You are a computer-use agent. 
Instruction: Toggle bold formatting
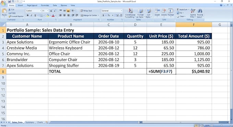click(x=28, y=15)
